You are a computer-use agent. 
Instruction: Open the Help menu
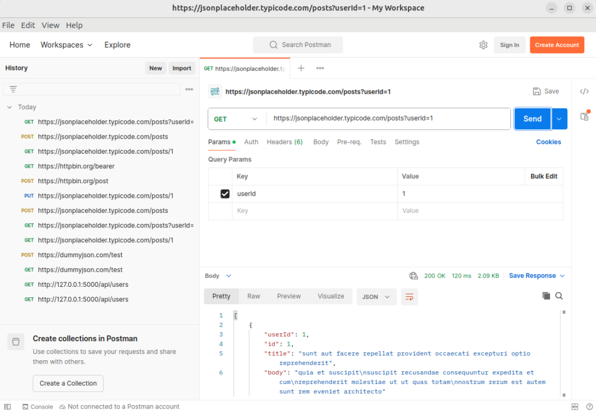pos(74,26)
